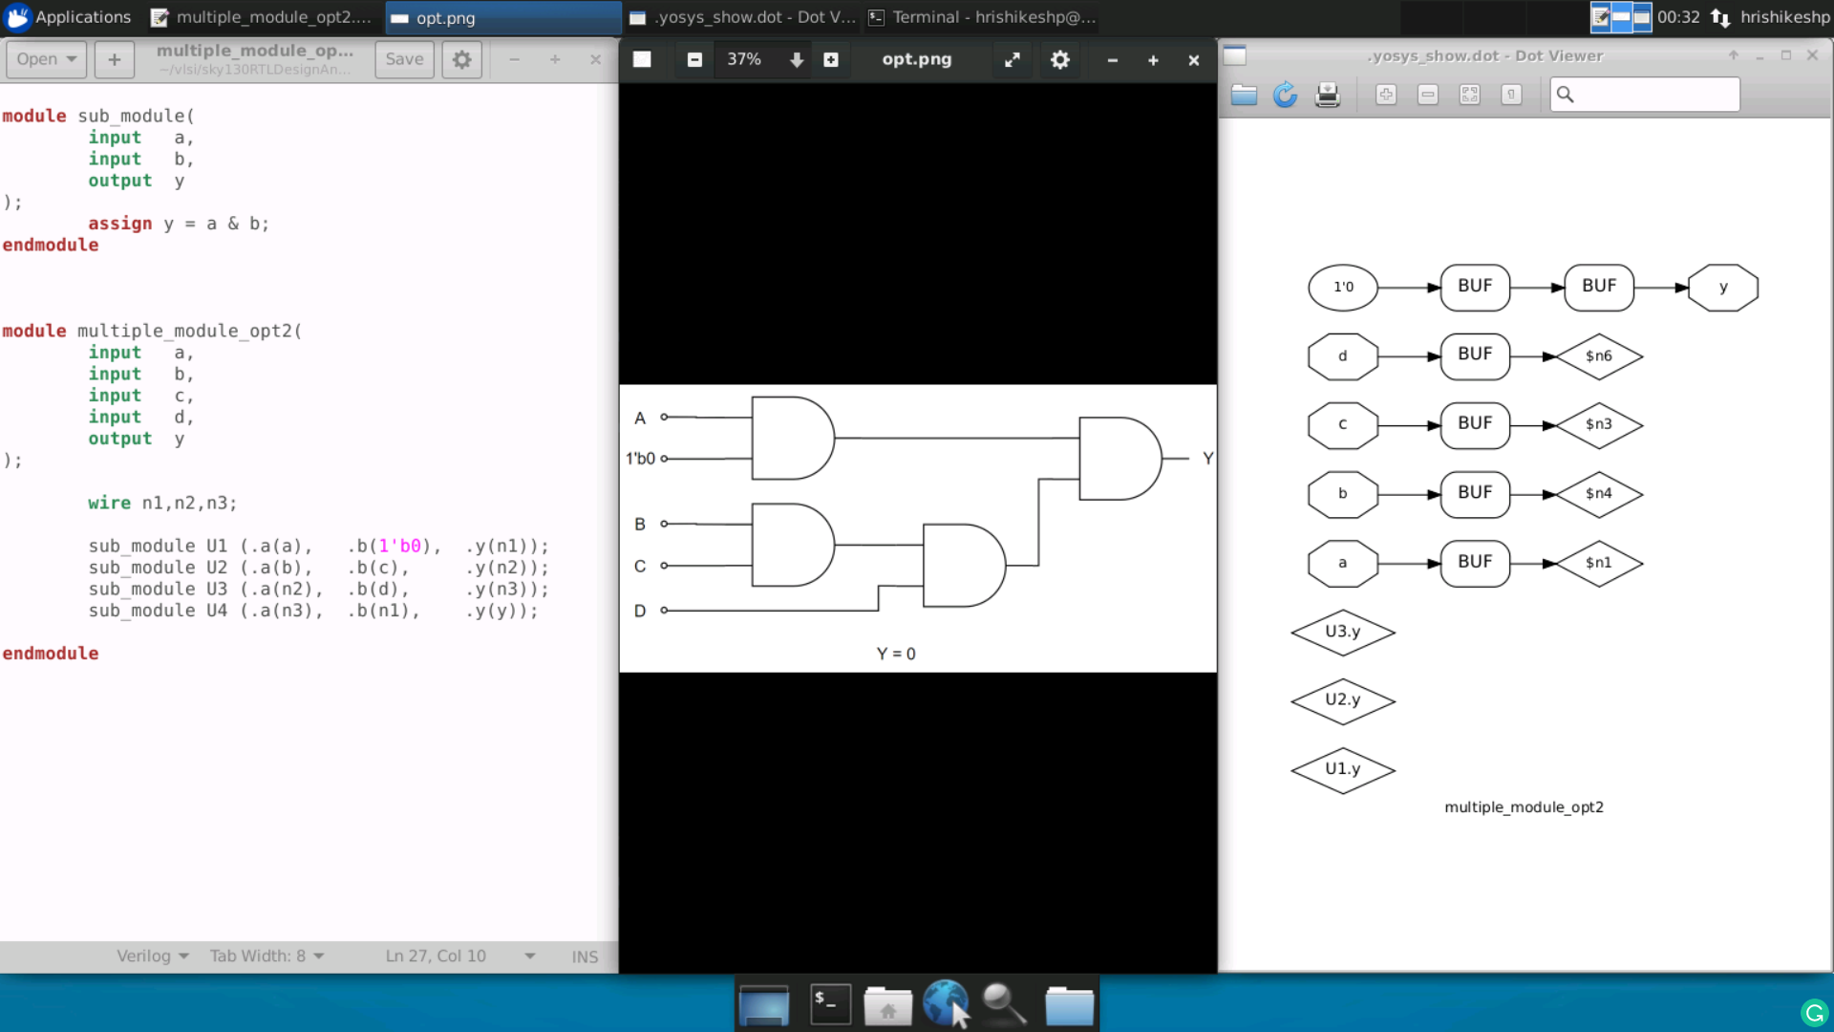Zoom out using Dot Viewer minus icon

click(x=1428, y=95)
